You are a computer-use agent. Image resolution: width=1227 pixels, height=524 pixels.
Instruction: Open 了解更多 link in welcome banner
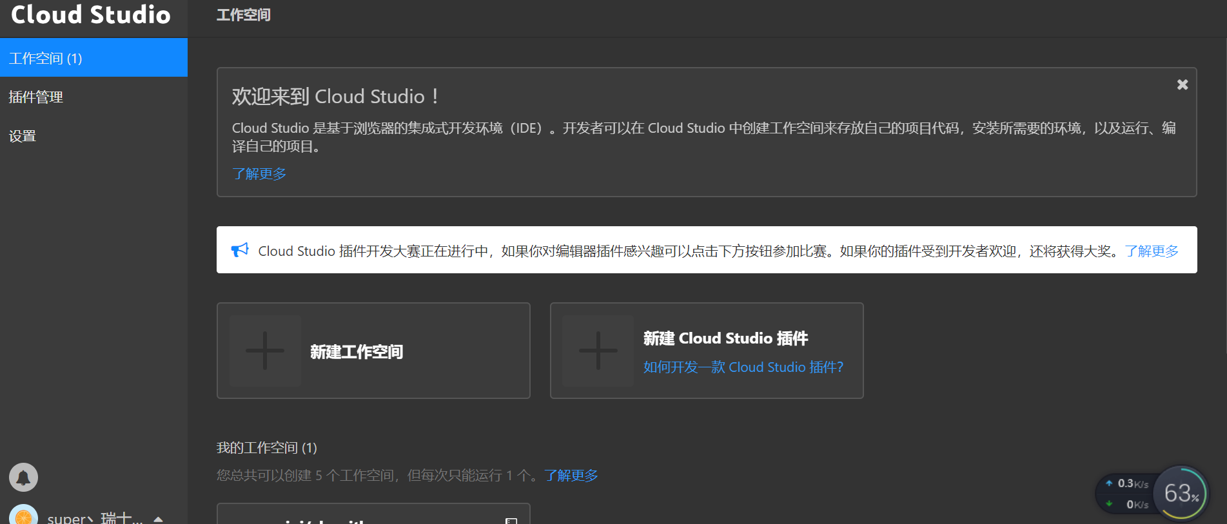(x=259, y=173)
